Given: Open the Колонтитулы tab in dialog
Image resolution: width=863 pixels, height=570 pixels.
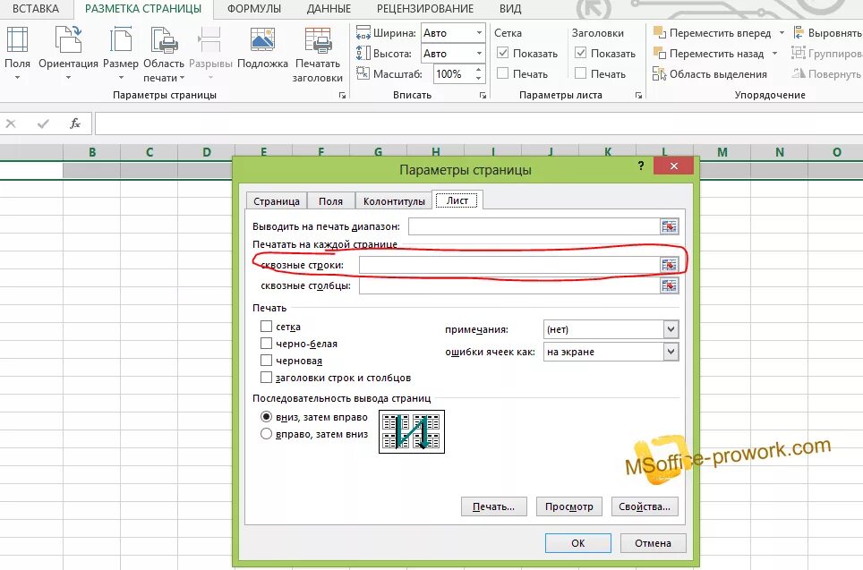Looking at the screenshot, I should point(394,201).
